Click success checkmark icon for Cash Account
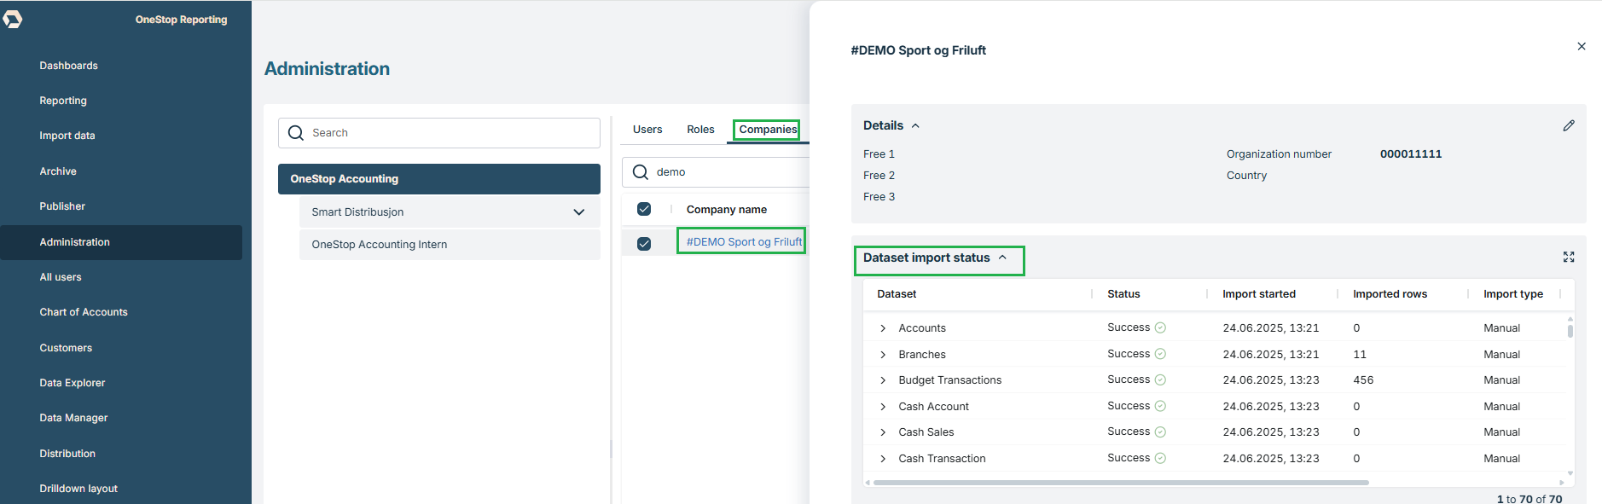1602x504 pixels. click(1160, 406)
